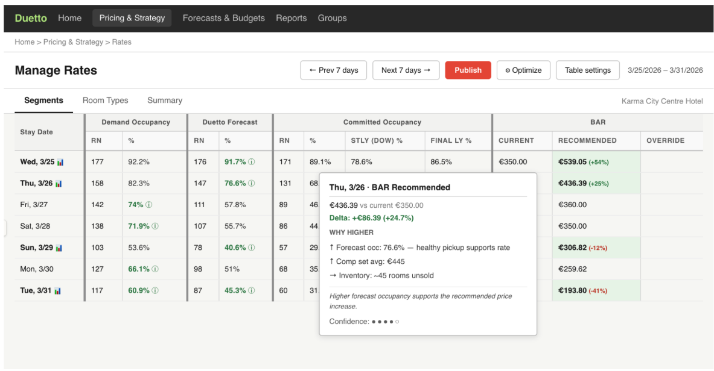Click Sat, 3/28 stay date
This screenshot has width=714, height=371.
pyautogui.click(x=35, y=226)
